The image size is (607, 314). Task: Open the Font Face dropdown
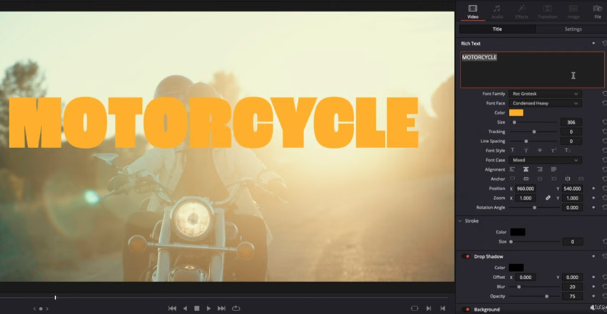(545, 103)
